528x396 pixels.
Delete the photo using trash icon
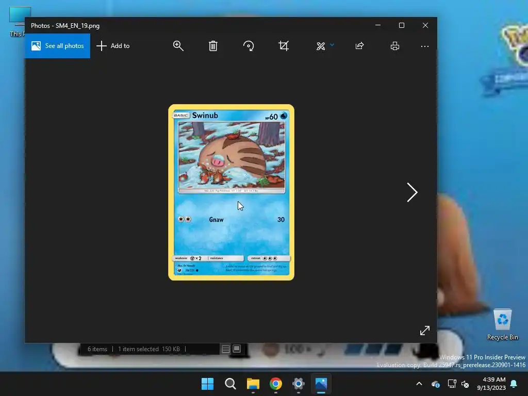[x=213, y=46]
